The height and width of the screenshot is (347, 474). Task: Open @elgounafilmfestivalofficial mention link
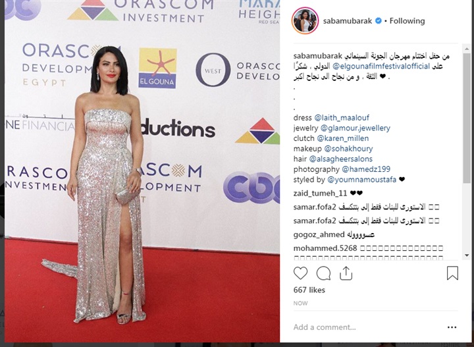coord(381,67)
